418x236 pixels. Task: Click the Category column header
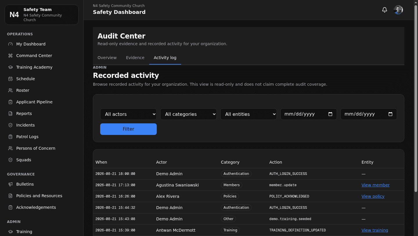pyautogui.click(x=230, y=162)
